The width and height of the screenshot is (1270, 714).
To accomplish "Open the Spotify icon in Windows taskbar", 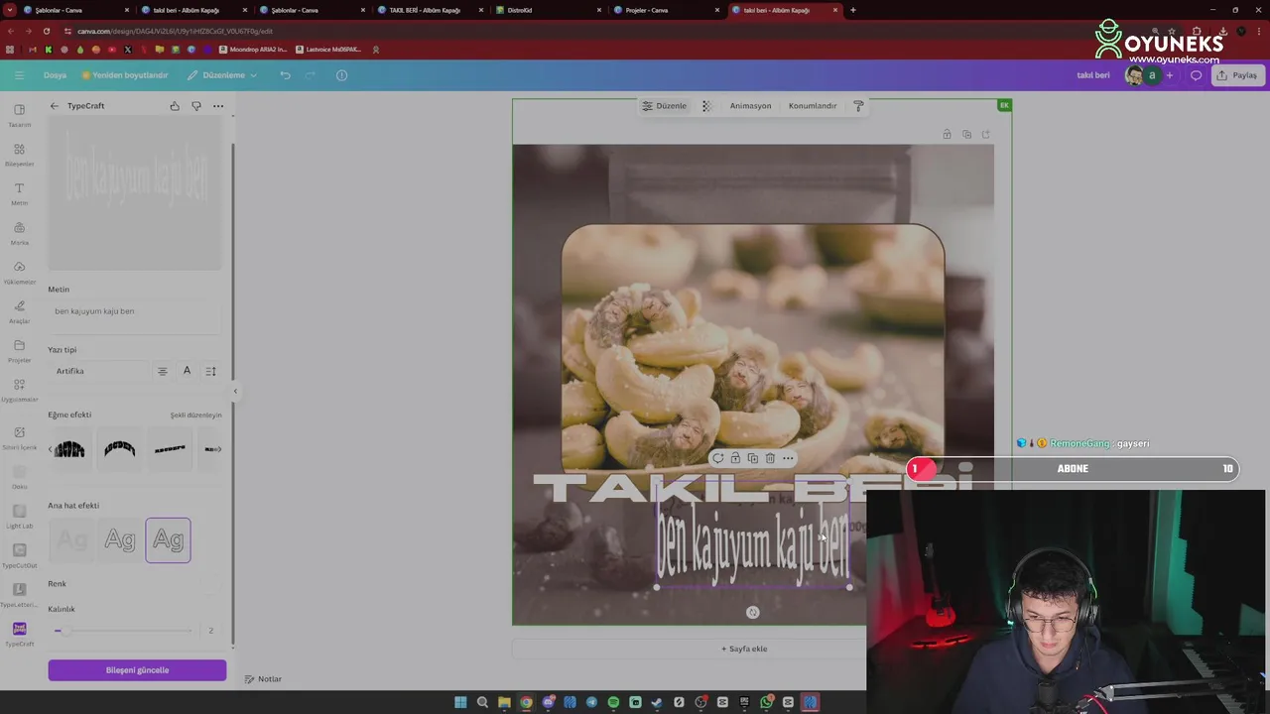I will click(613, 702).
